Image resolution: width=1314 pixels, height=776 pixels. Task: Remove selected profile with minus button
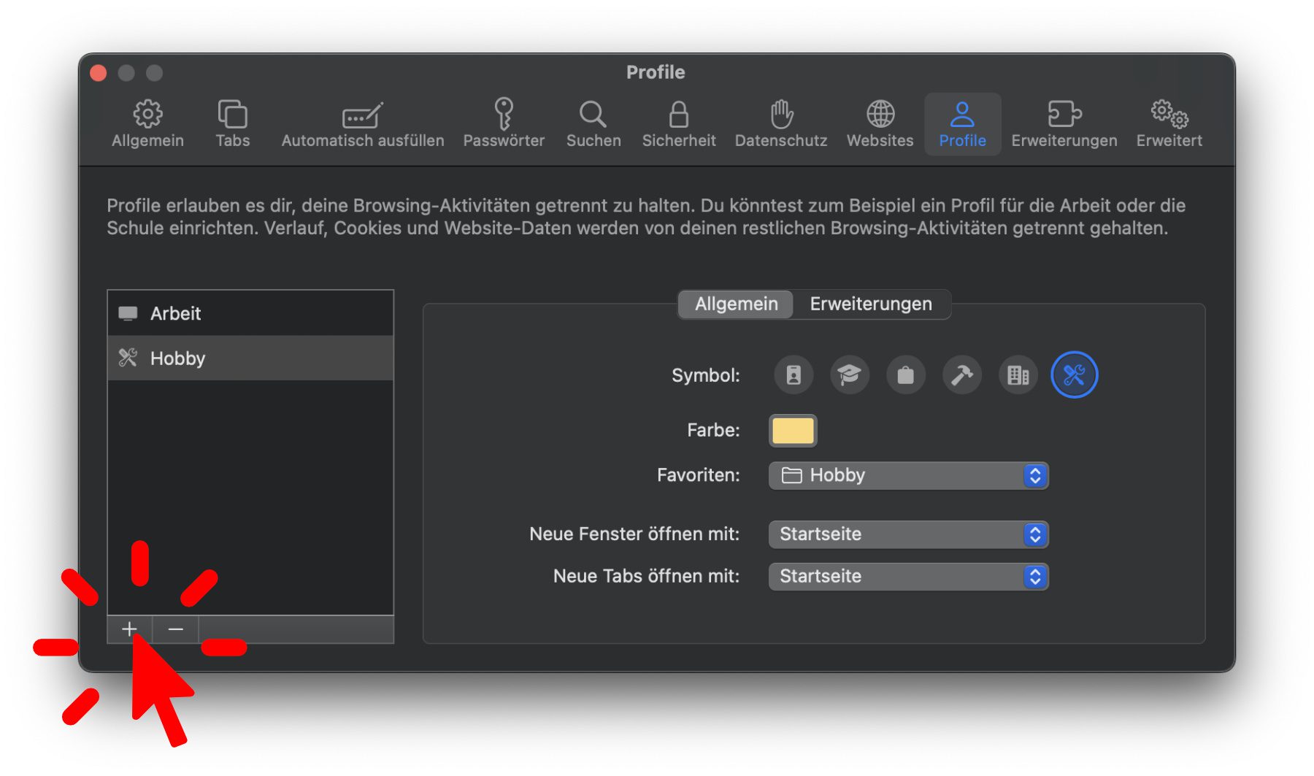pyautogui.click(x=175, y=629)
